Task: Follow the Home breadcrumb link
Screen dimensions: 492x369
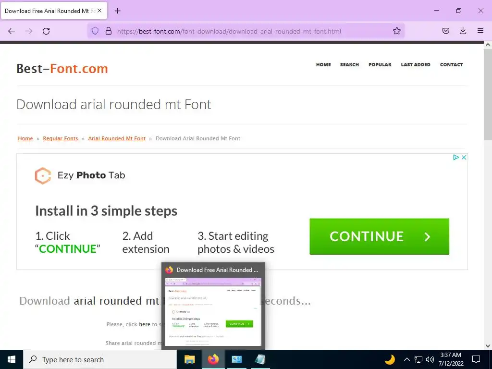Action: (x=25, y=138)
